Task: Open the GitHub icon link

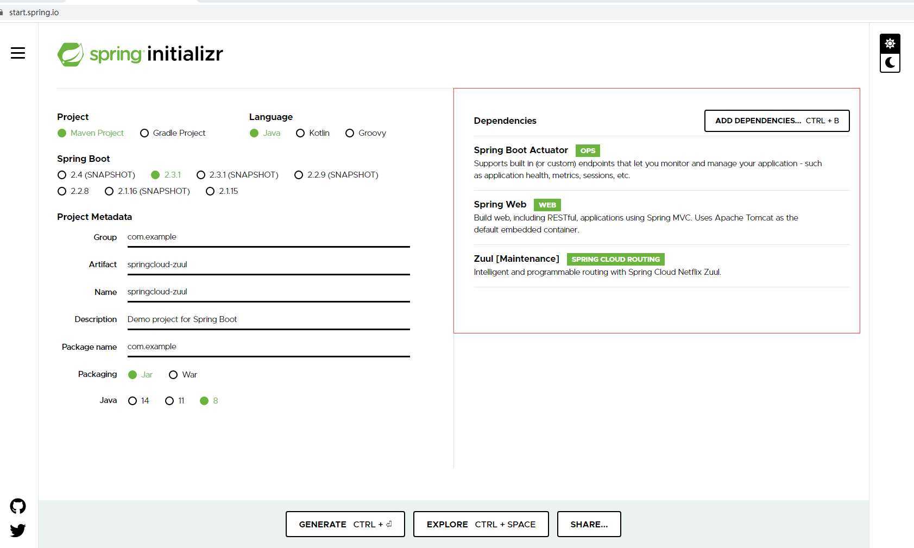Action: 18,506
